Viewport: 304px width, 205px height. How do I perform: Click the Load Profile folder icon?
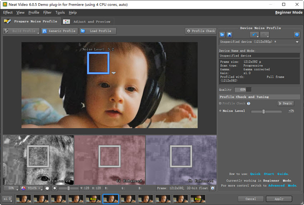pos(83,31)
